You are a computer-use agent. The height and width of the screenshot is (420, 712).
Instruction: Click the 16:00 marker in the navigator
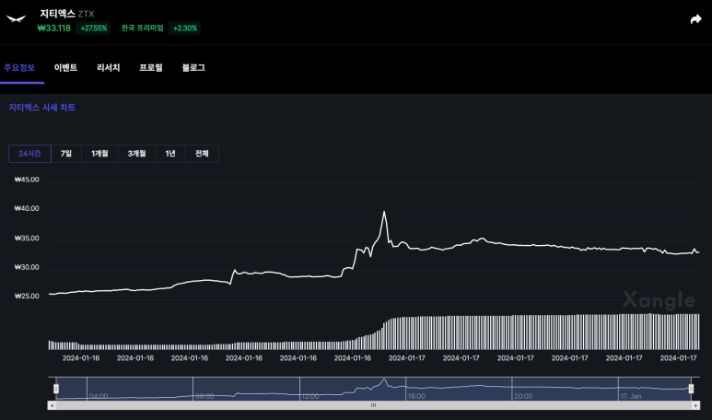pos(416,396)
